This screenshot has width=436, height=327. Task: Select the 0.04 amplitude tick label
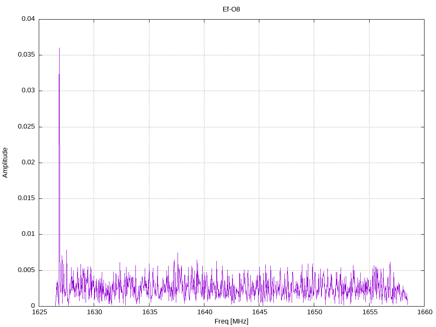click(x=28, y=19)
